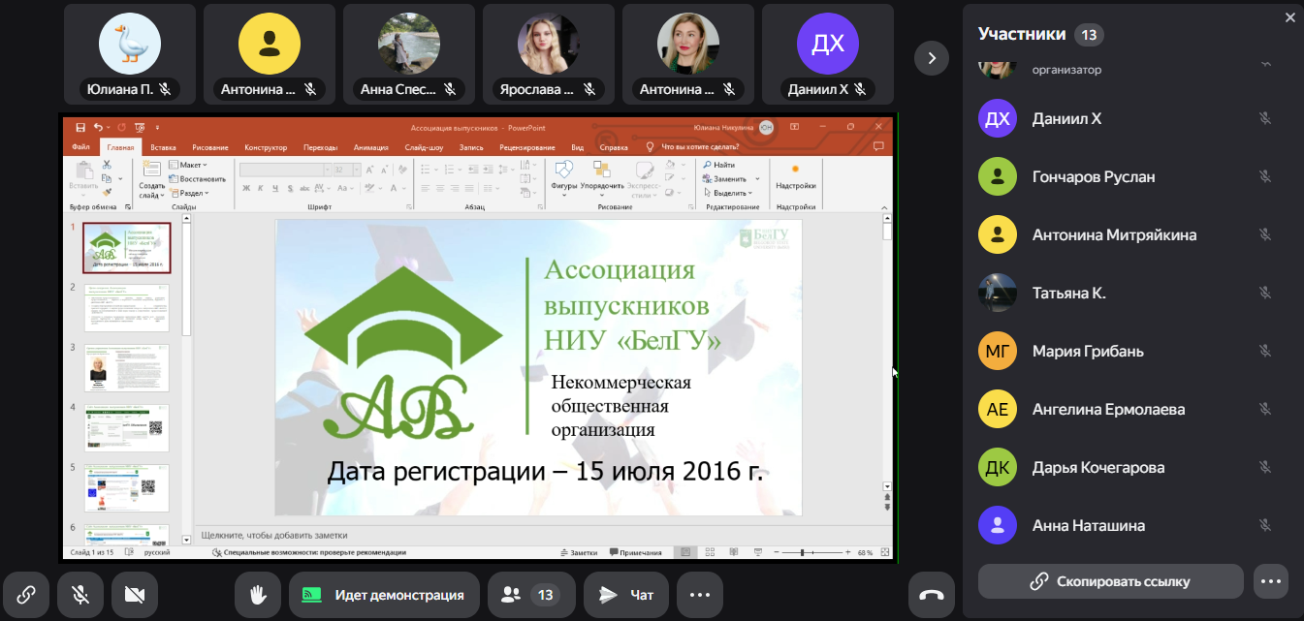Open the Чат button
This screenshot has width=1304, height=621.
point(626,595)
